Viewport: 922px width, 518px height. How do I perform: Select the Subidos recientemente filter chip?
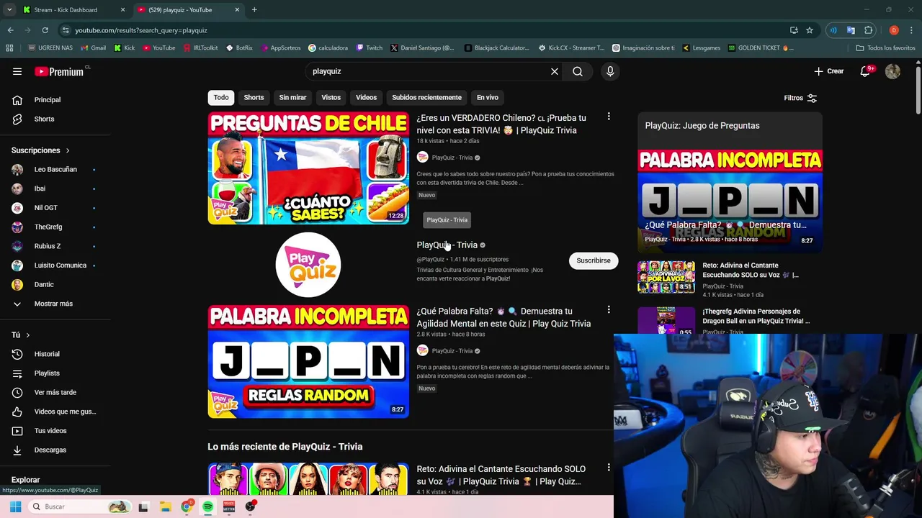click(426, 97)
